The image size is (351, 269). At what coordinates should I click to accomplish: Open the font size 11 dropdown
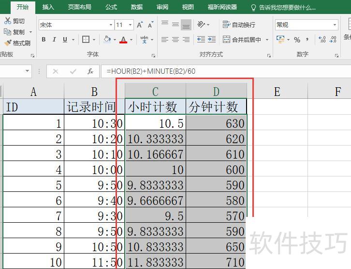pyautogui.click(x=130, y=25)
